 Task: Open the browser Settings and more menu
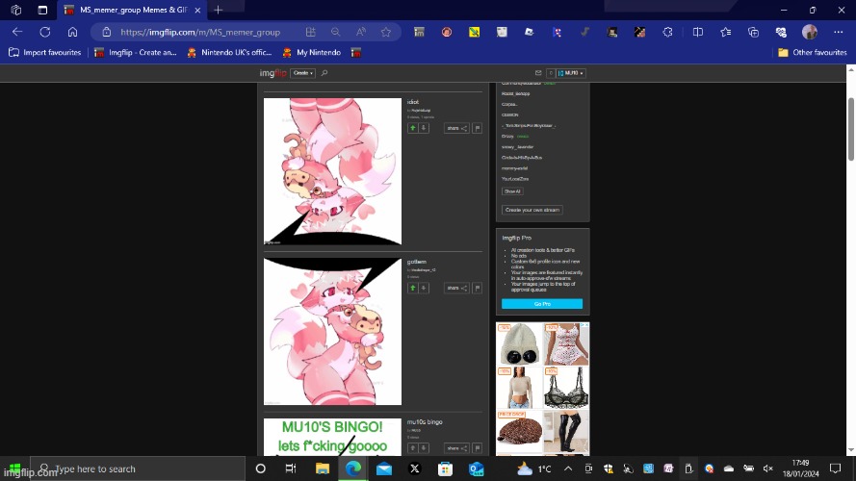pos(838,32)
